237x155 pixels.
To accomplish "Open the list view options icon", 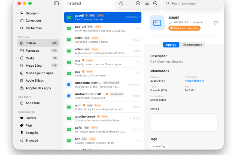I will 147,3.
